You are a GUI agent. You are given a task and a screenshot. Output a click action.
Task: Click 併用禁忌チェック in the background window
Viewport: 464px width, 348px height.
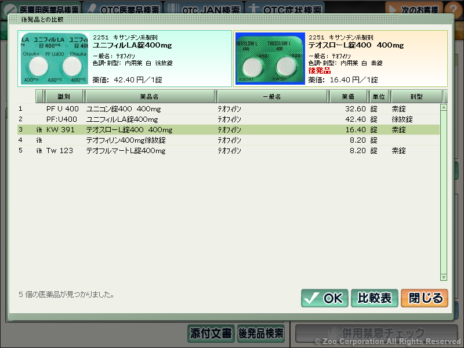376,333
